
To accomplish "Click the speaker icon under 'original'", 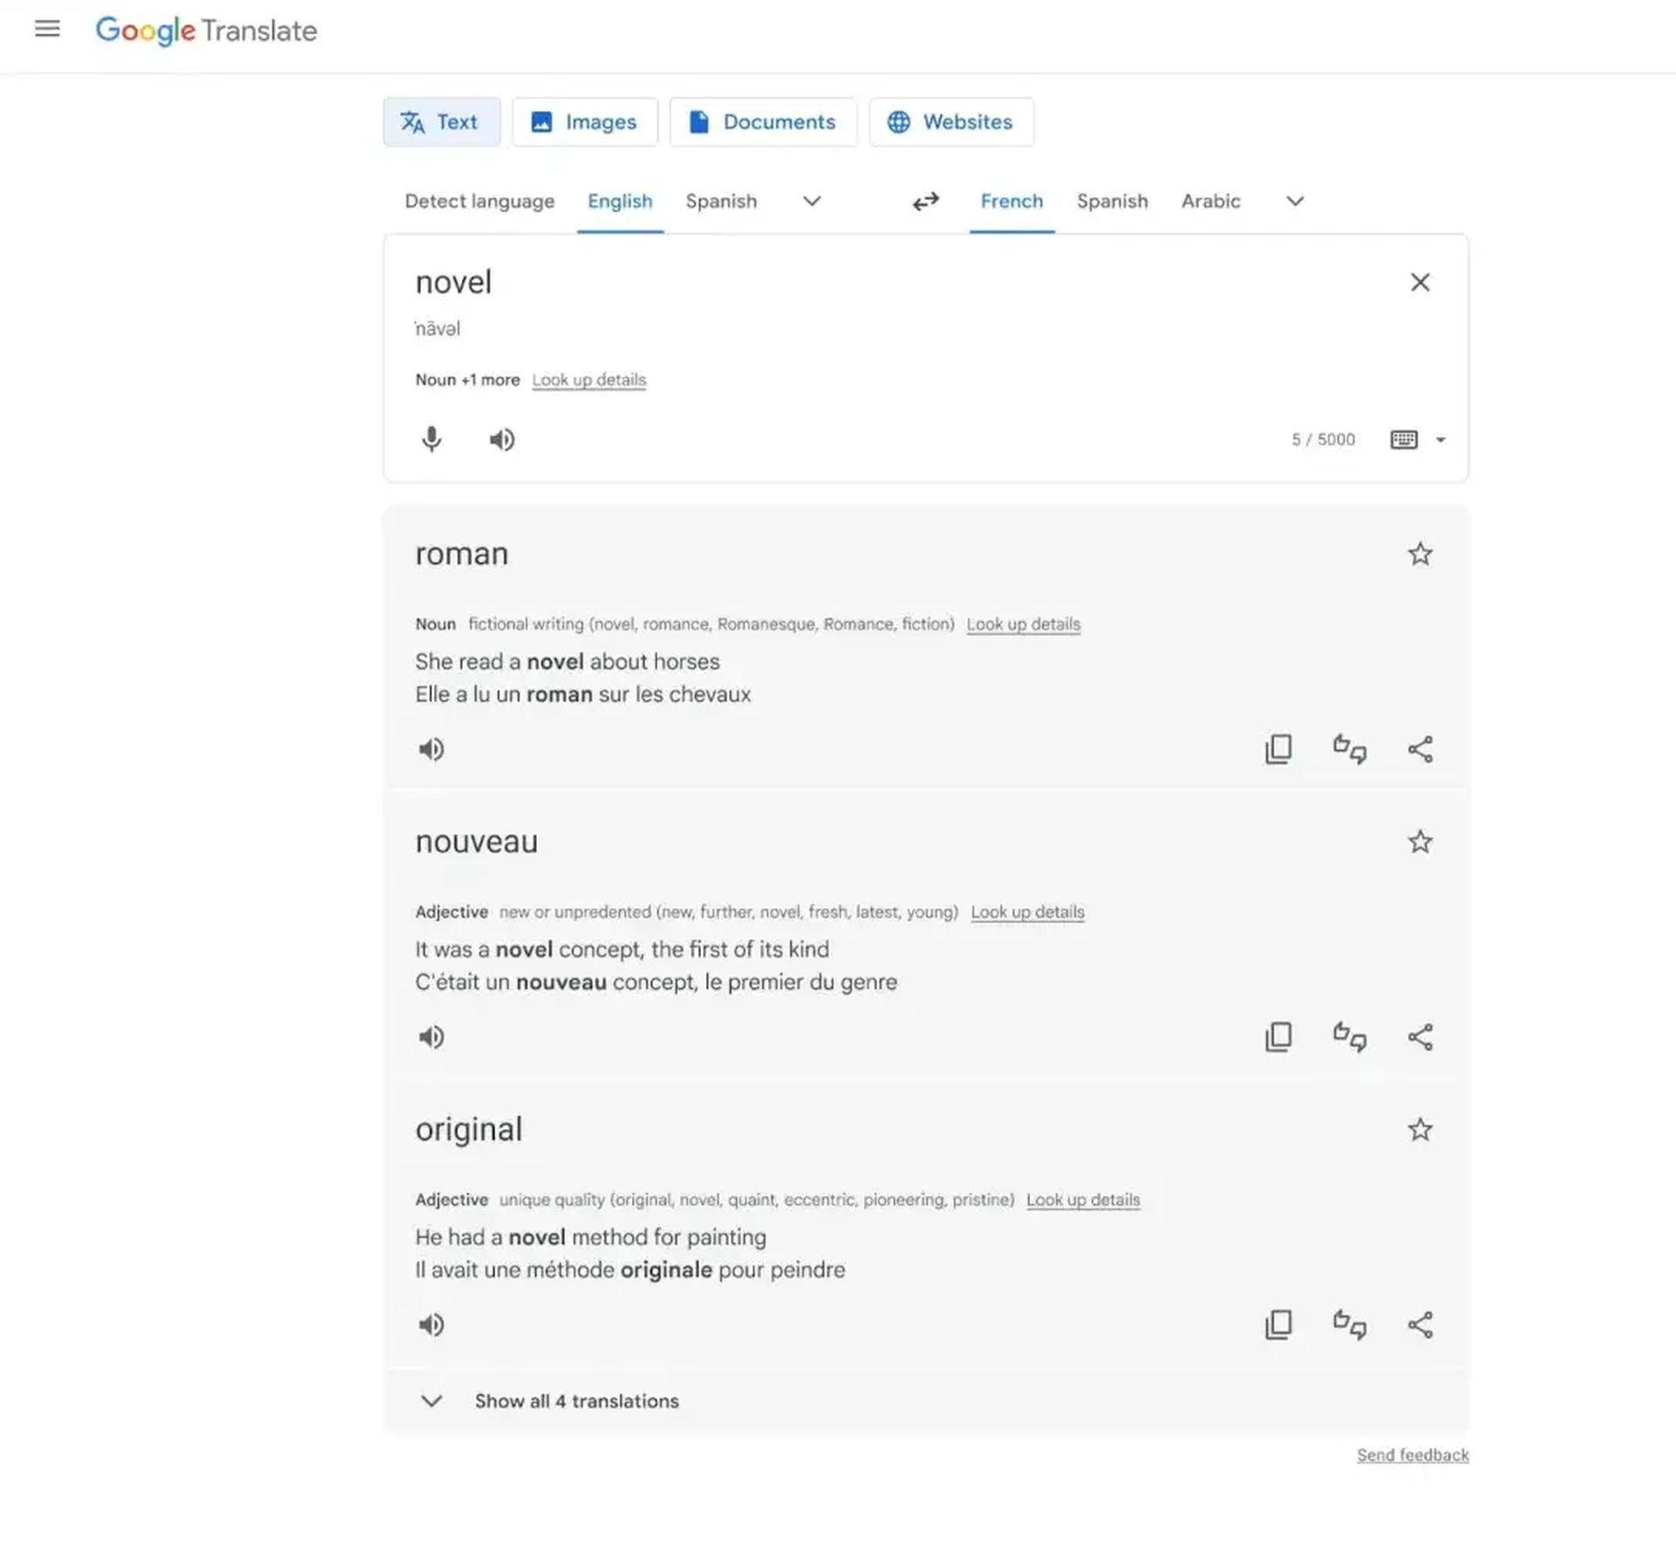I will click(430, 1324).
